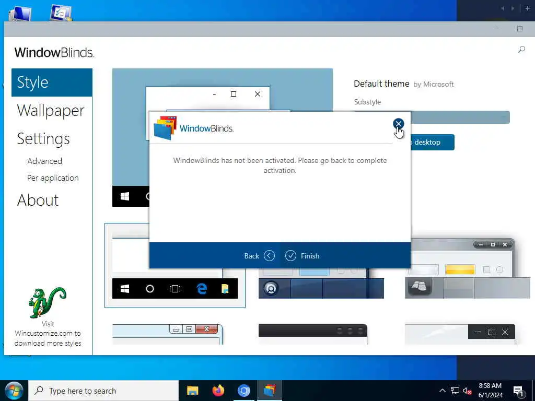Select the red close-button style thumbnail
The height and width of the screenshot is (401, 535).
point(168,334)
